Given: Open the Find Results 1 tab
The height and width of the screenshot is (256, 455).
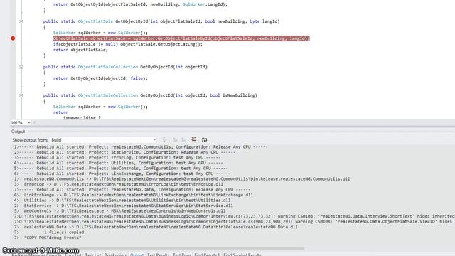Looking at the screenshot, I should 207,255.
